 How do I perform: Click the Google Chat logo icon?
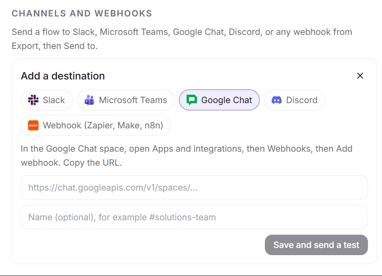[192, 100]
